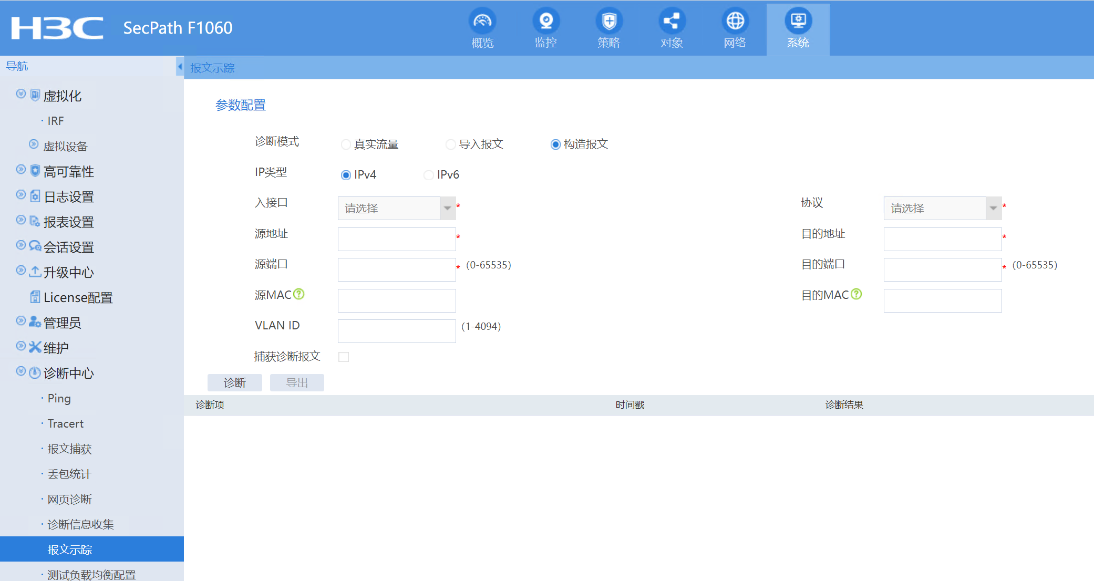
Task: Open Tracert in the navigation menu
Action: [65, 423]
